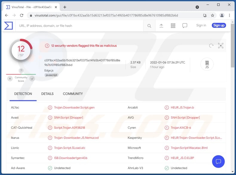The image size is (236, 175).
Task: Select ISB.Downloader!gen406 detection text
Action: [71, 158]
